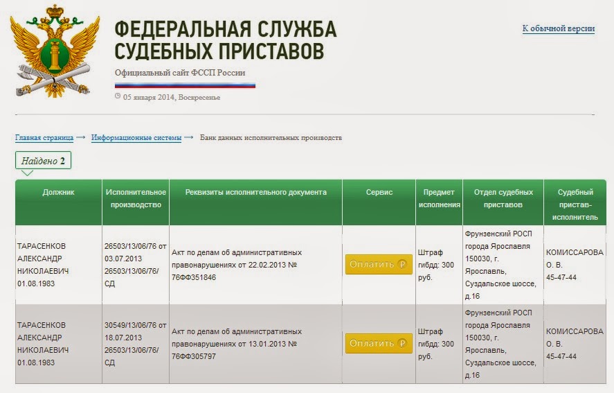Click 'Штраф гибдд: 300 руб.' in first row
Image resolution: width=614 pixels, height=393 pixels.
coord(436,265)
